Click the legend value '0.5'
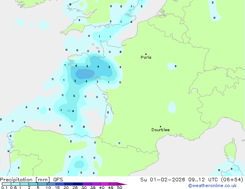245x189 pixels. (14, 187)
